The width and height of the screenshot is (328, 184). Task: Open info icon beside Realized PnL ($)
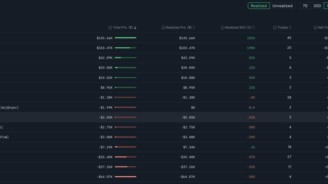point(164,28)
